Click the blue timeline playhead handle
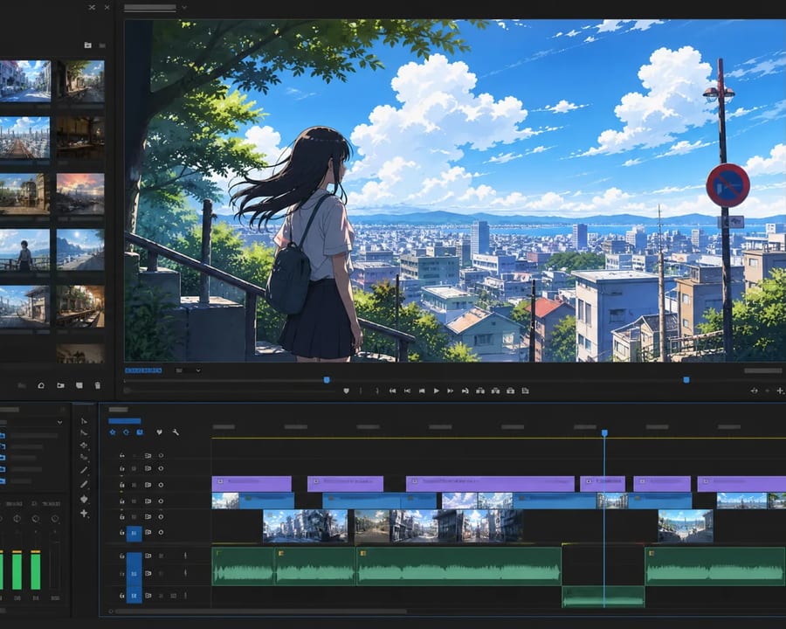786x629 pixels. pos(604,433)
